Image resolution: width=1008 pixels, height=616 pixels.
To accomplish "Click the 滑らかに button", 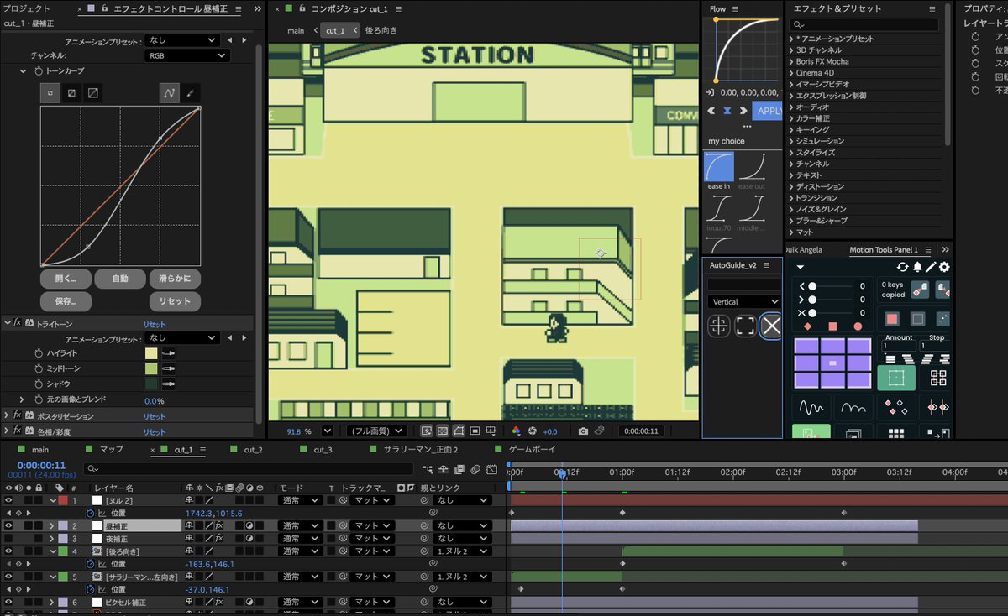I will click(175, 278).
